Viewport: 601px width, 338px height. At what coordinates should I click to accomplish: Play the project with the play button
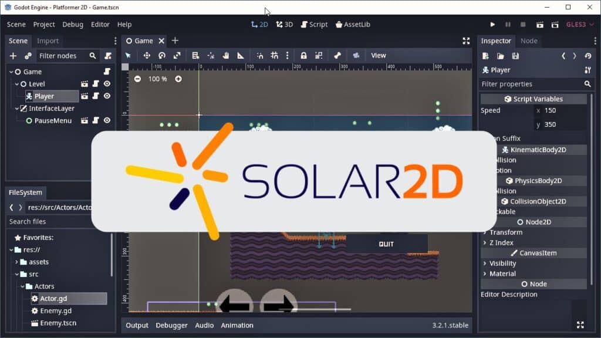coord(492,25)
